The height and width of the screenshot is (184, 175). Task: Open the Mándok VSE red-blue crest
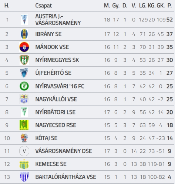pyautogui.click(x=24, y=47)
